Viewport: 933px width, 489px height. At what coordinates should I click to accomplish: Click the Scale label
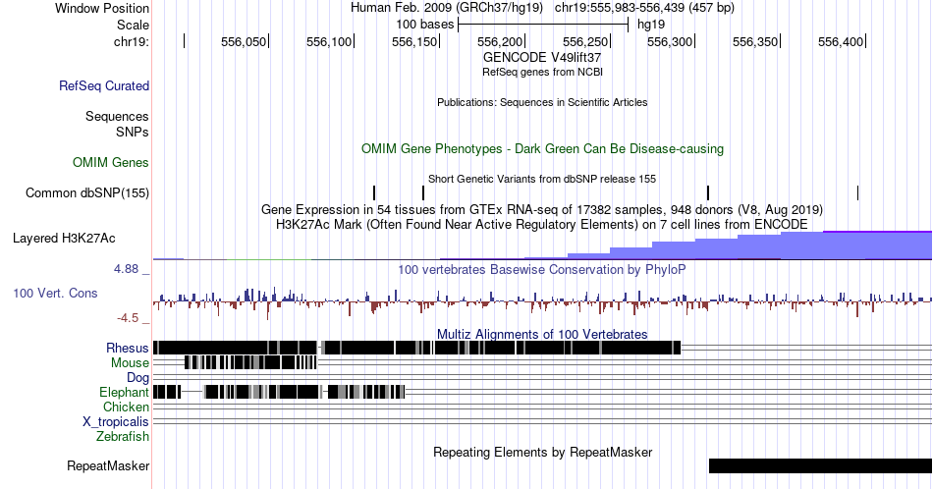pyautogui.click(x=133, y=25)
